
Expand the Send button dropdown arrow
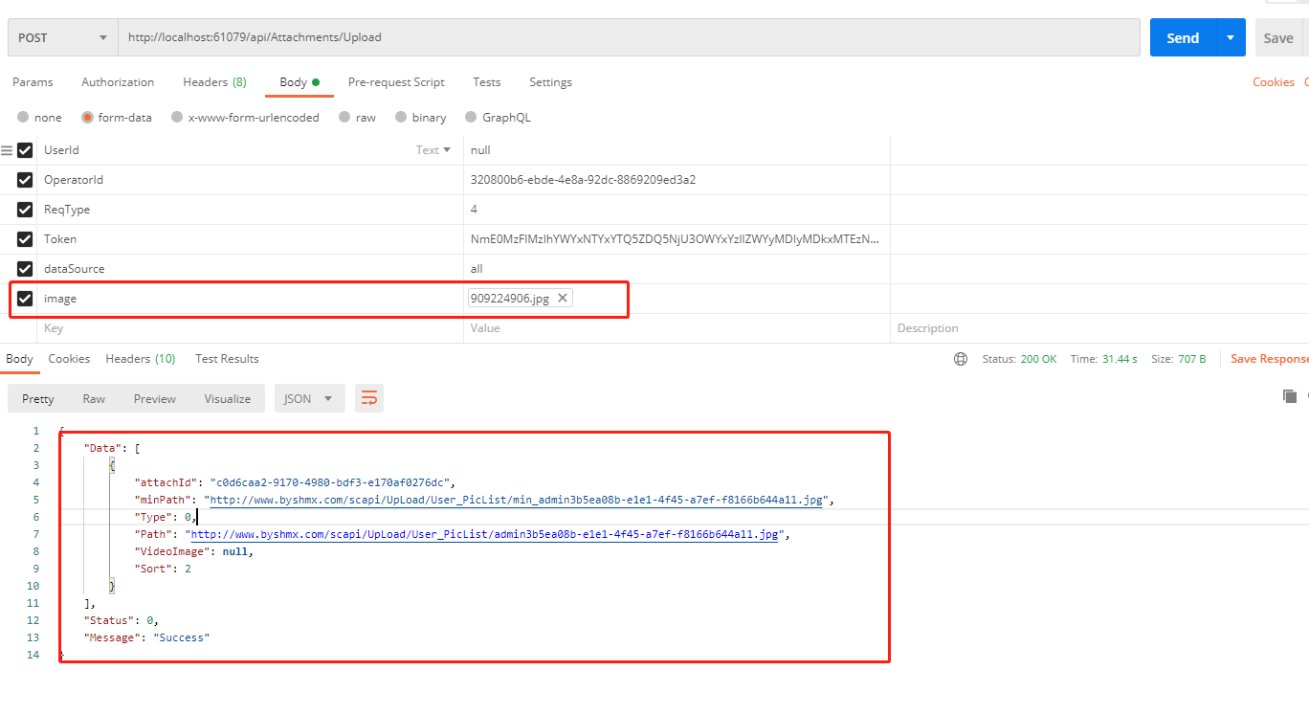tap(1231, 38)
